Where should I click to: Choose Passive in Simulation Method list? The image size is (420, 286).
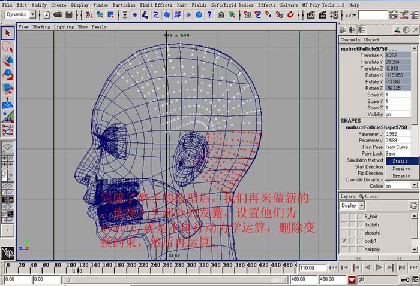tap(402, 169)
